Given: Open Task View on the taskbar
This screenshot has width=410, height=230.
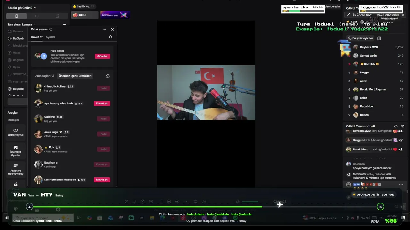Looking at the screenshot, I should coord(79,218).
